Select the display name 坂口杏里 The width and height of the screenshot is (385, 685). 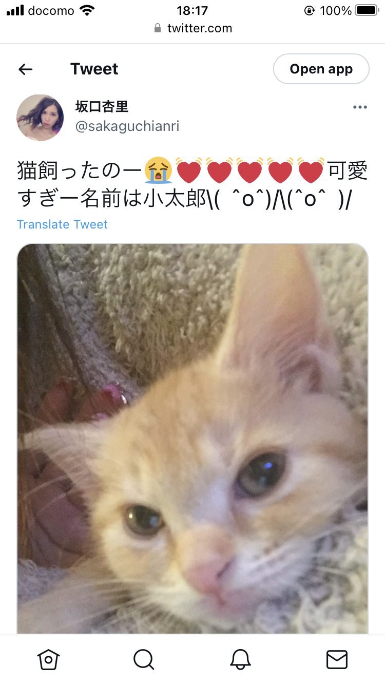click(102, 106)
